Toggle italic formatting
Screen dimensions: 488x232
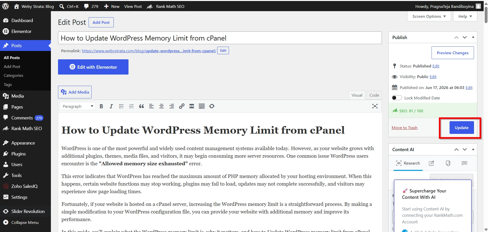click(111, 106)
